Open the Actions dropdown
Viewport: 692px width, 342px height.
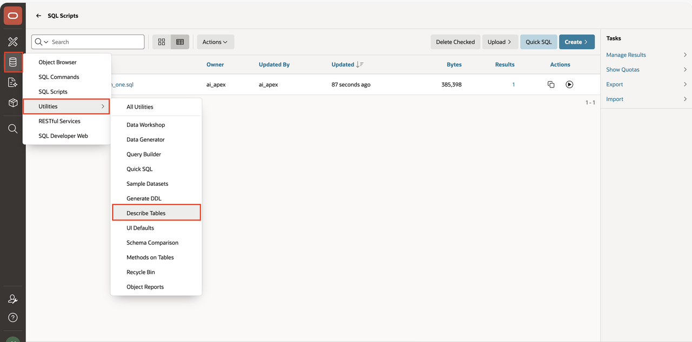[215, 42]
